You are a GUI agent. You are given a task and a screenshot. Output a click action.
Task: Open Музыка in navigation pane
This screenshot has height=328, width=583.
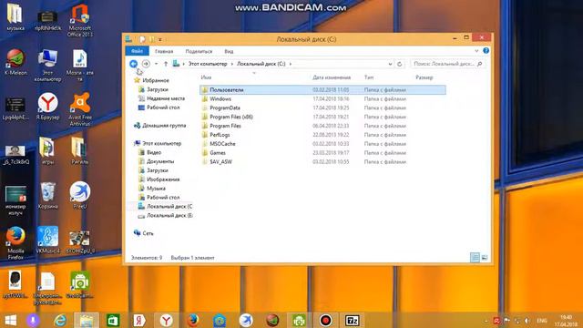tap(156, 189)
